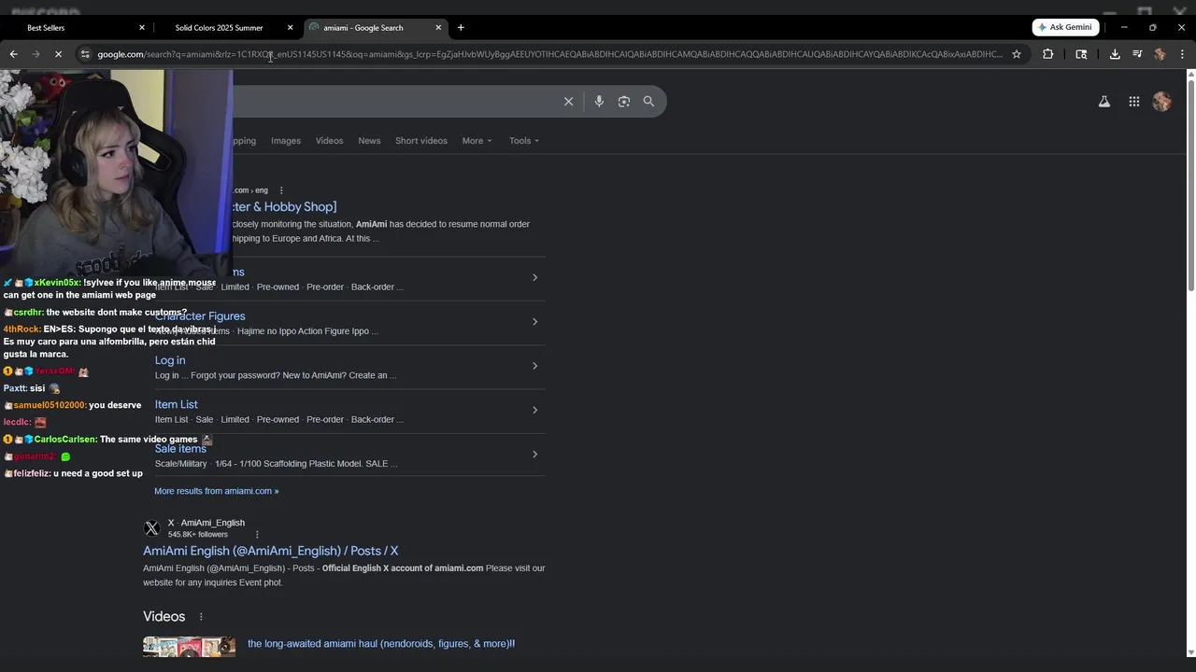Click the X logo of AmiAmi_English result
1196x672 pixels.
pos(151,528)
